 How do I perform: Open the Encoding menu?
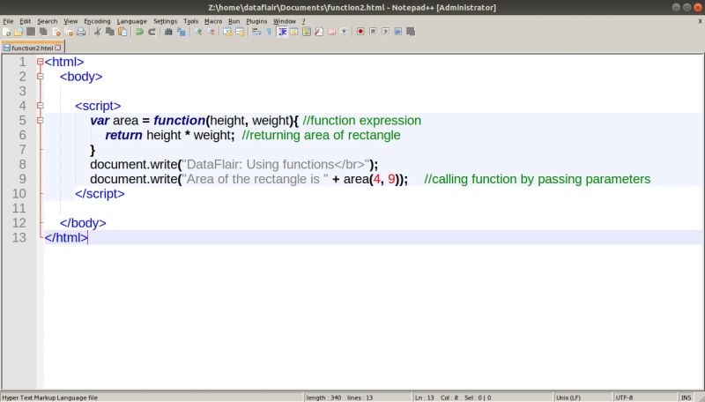point(97,21)
